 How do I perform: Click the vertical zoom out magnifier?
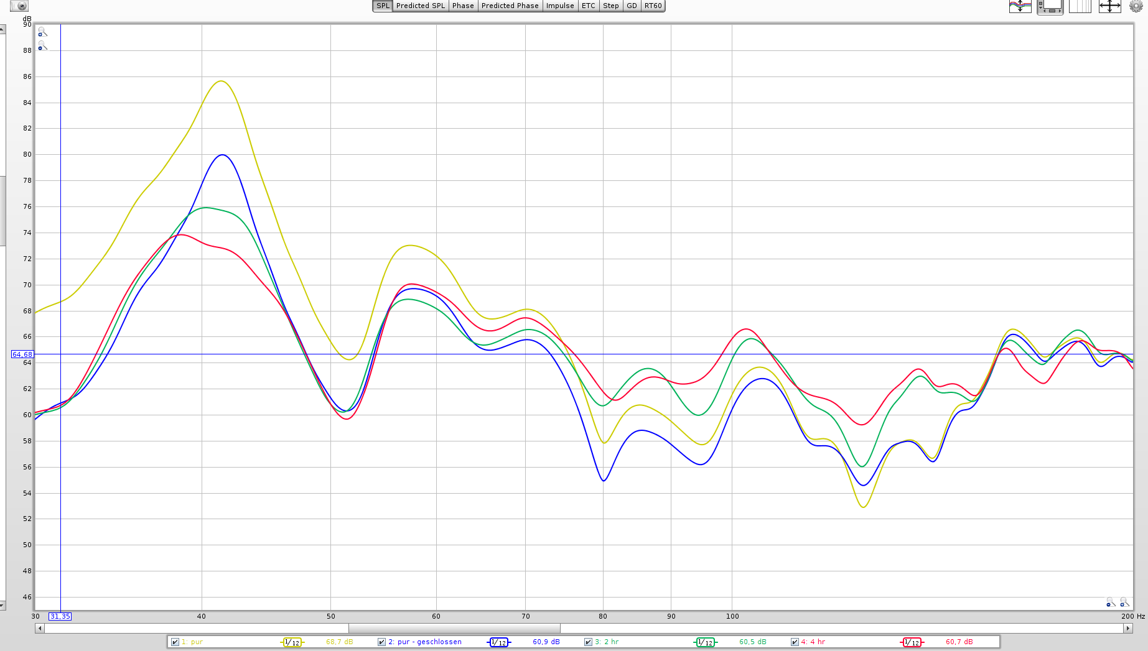[x=42, y=47]
